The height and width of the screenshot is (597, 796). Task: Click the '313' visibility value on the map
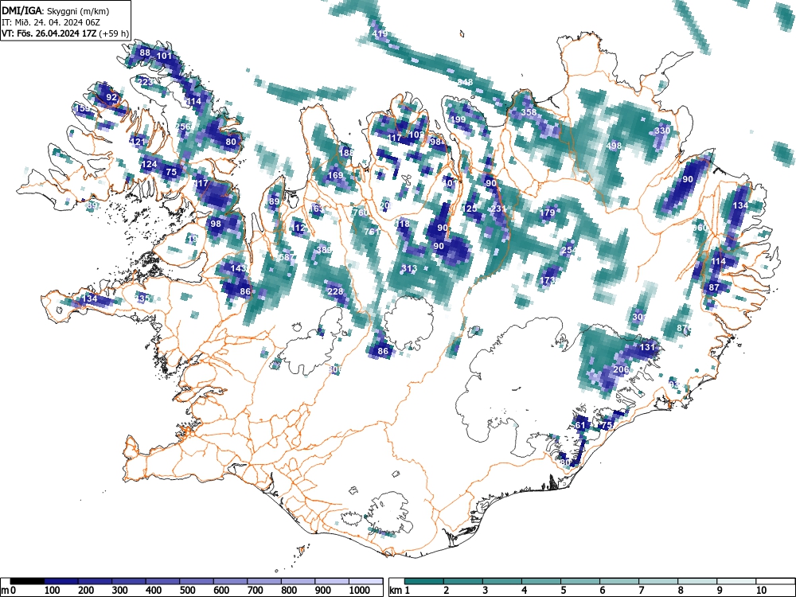[x=408, y=268]
